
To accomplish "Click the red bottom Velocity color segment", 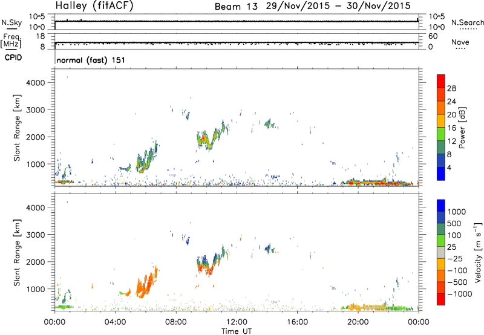I will 441,299.
